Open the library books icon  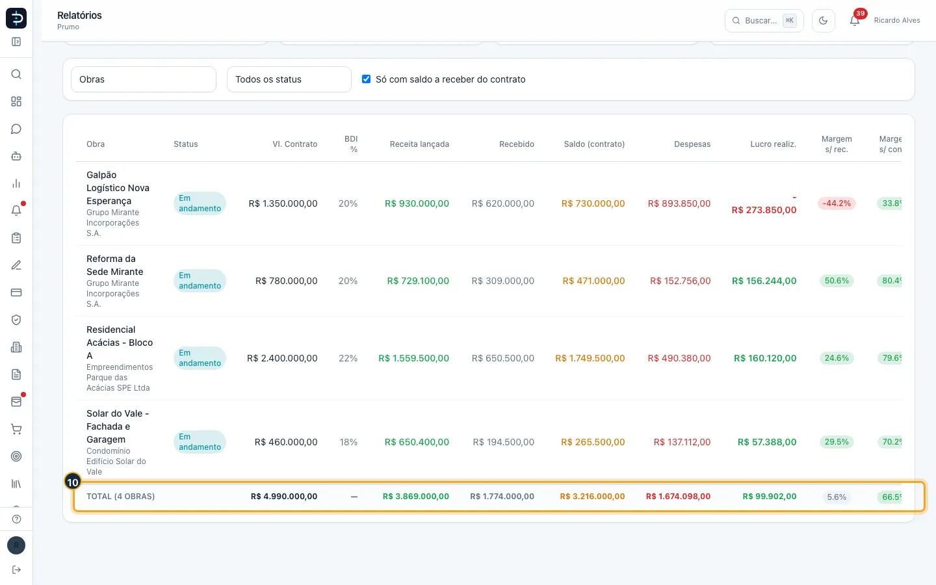16,484
